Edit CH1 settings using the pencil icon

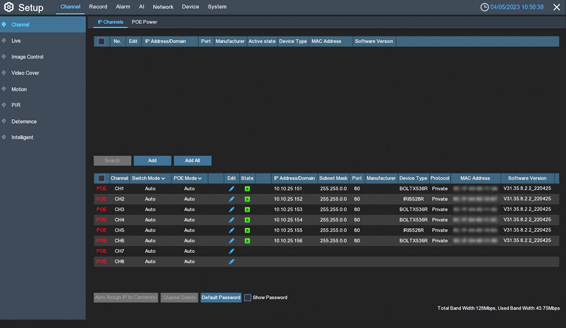tap(232, 188)
